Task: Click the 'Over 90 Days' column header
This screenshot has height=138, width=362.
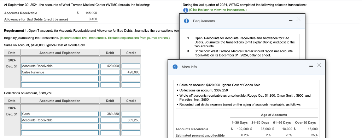Action: click(x=305, y=122)
